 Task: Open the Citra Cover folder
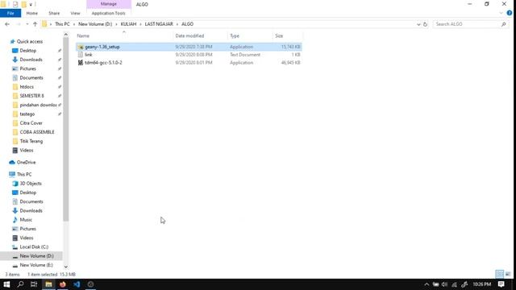click(31, 123)
